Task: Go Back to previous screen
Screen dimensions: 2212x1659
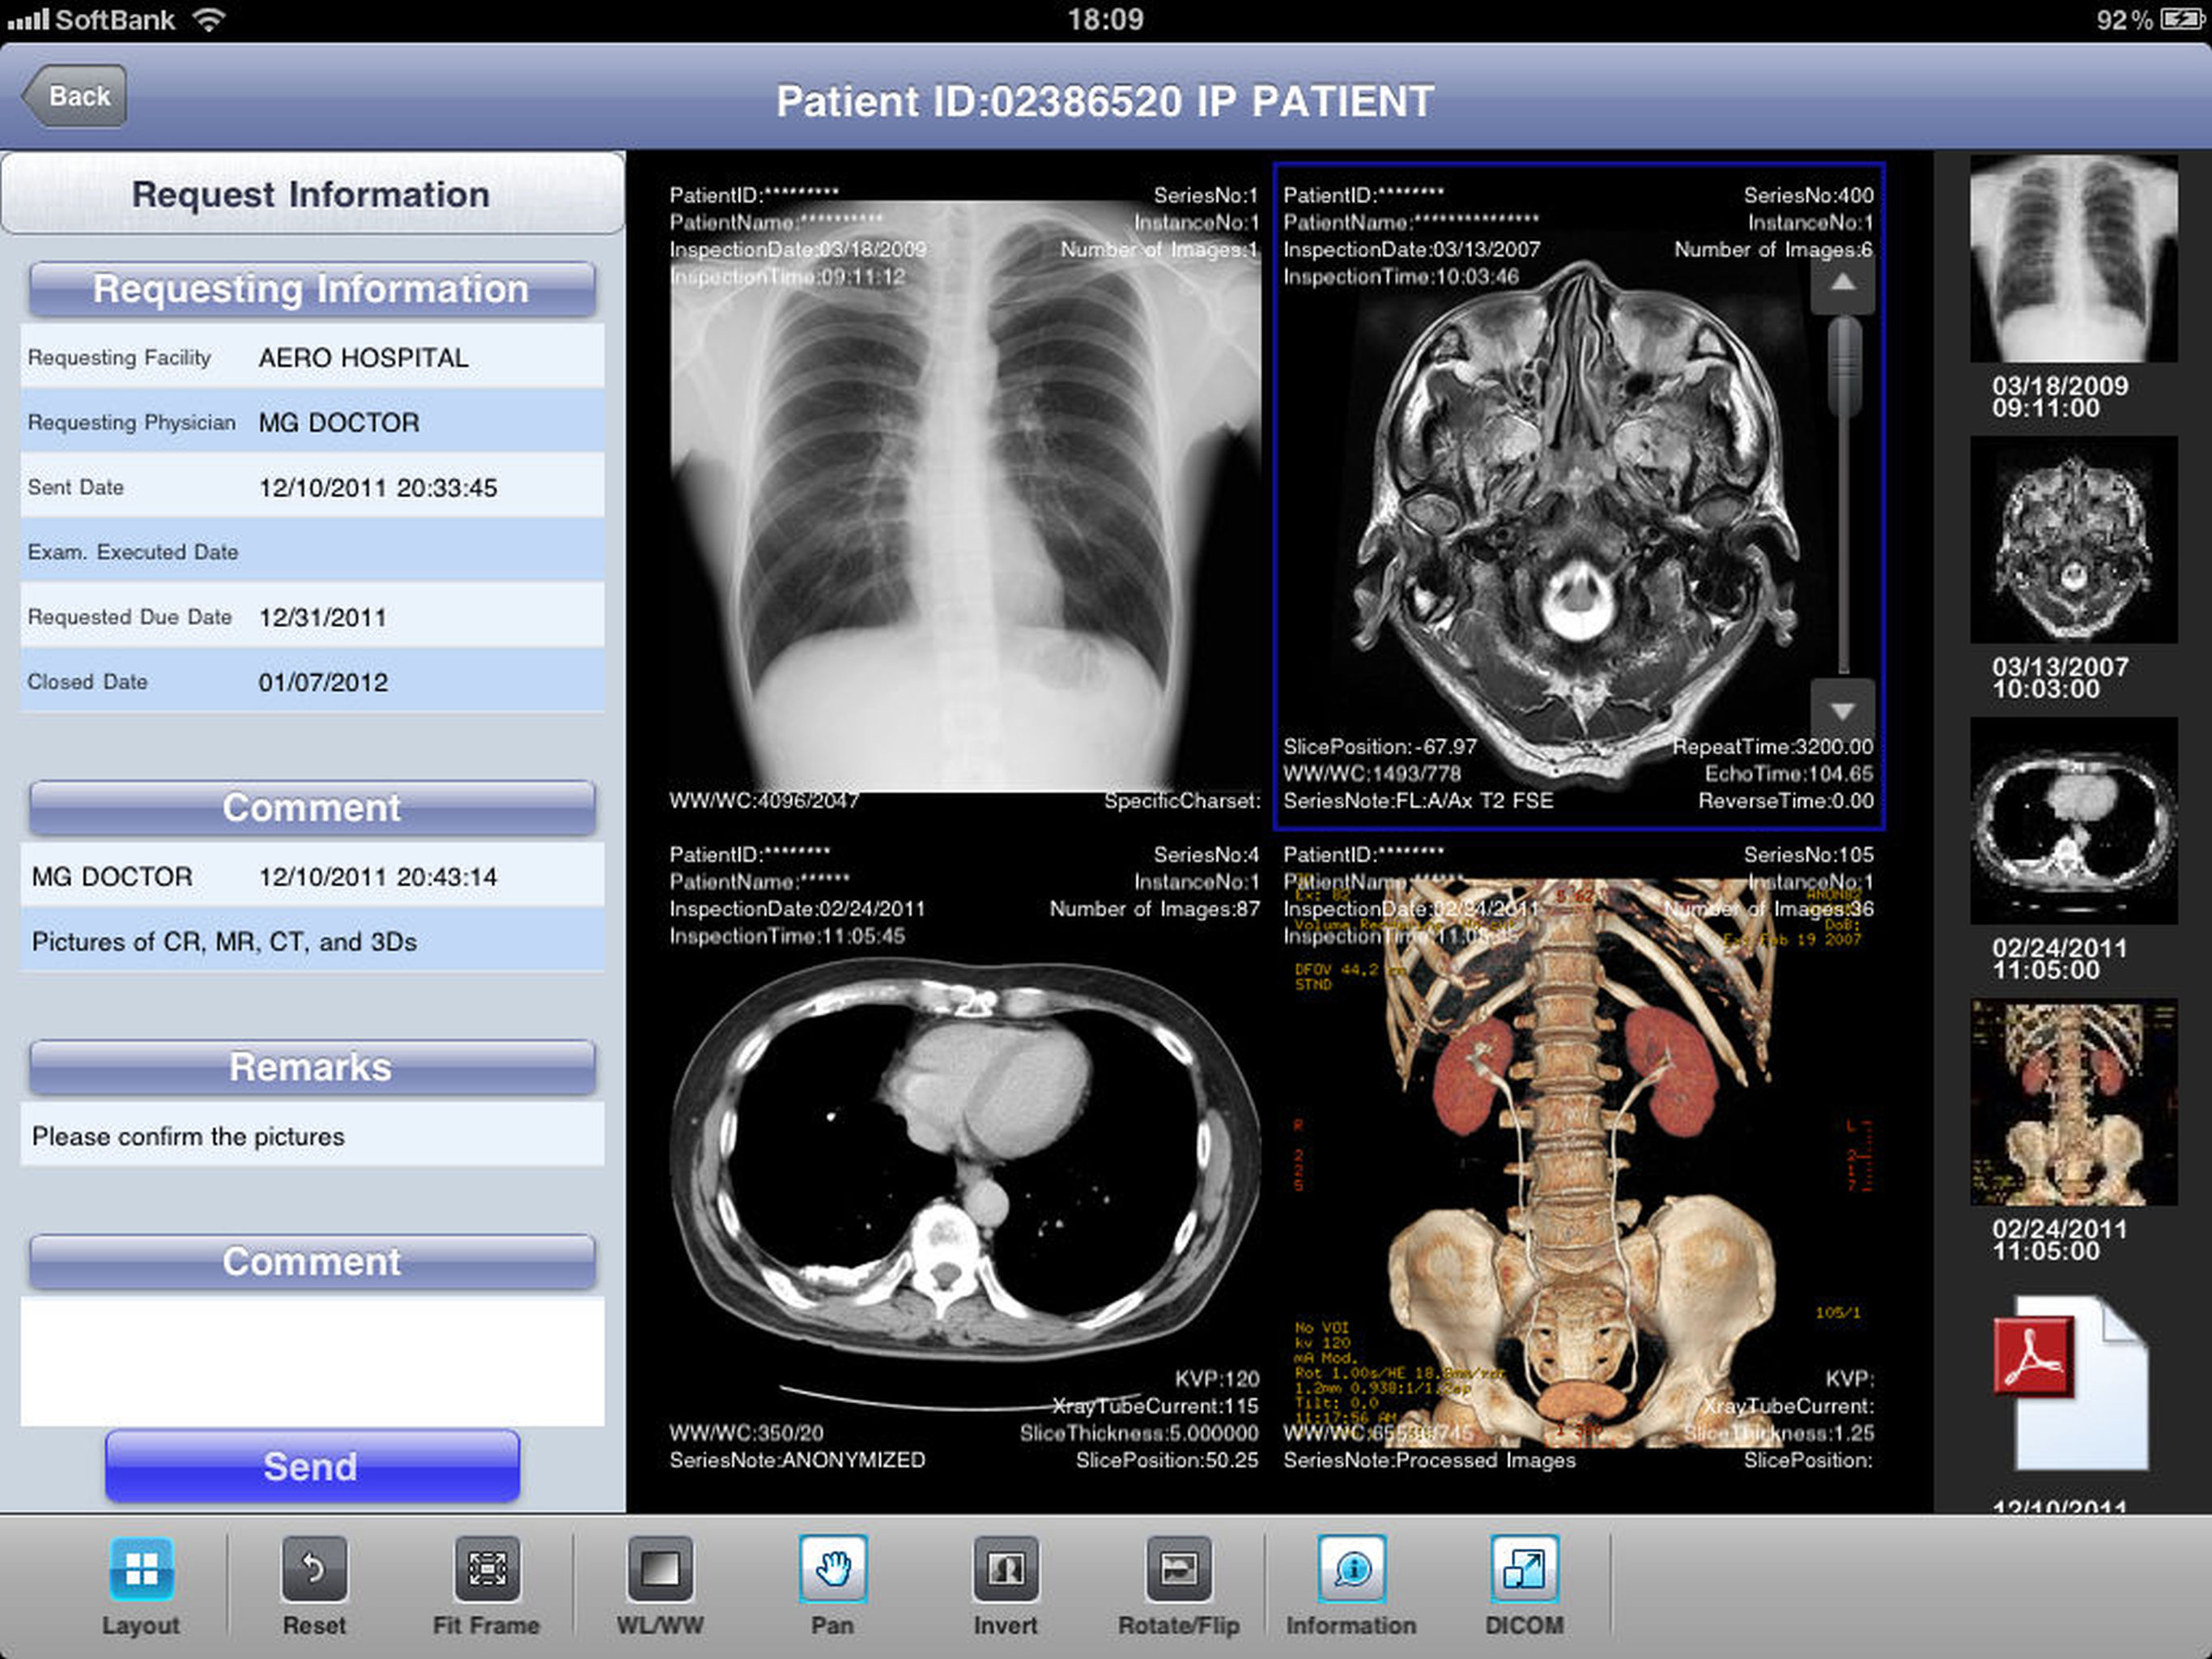Action: (x=77, y=96)
